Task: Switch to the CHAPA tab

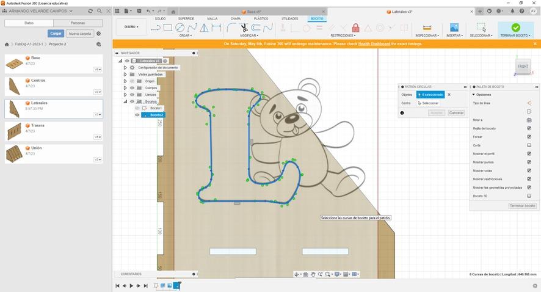Action: 236,19
